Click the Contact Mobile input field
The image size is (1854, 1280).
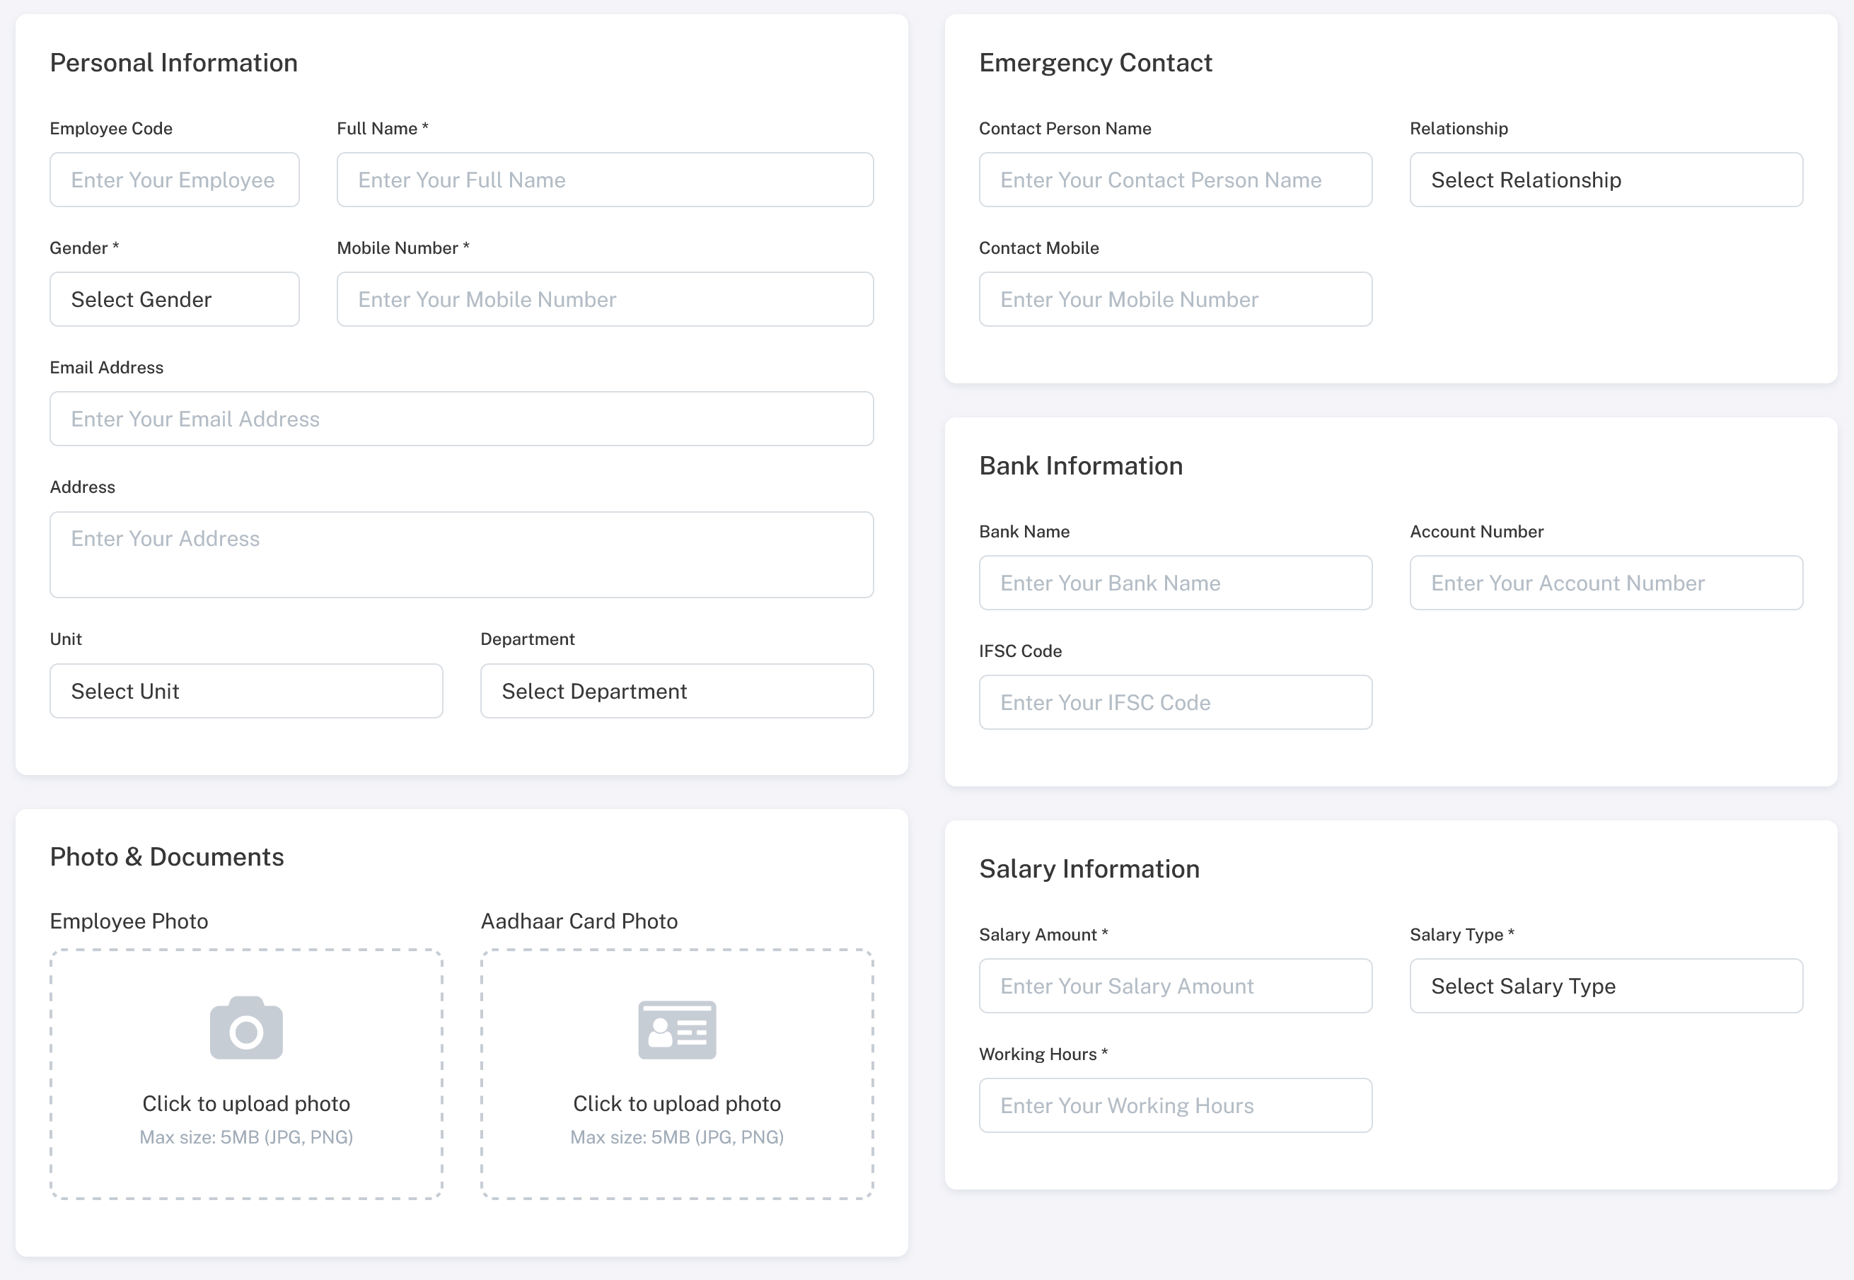click(1174, 299)
